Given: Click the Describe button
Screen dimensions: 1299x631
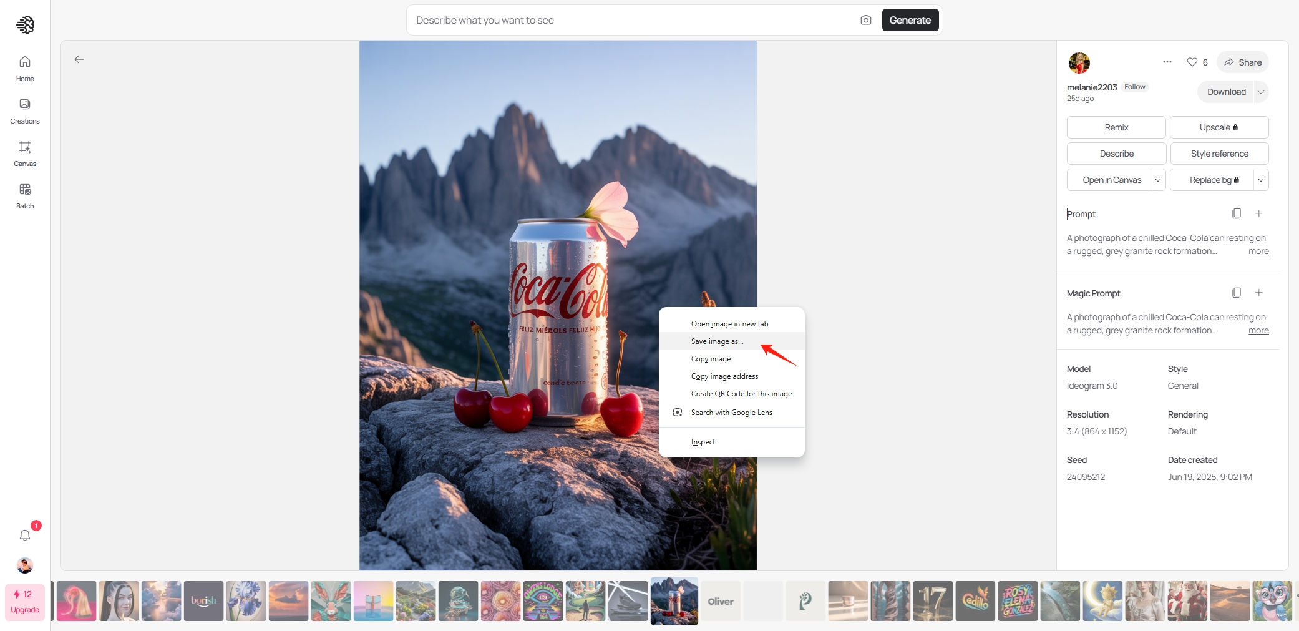Looking at the screenshot, I should click(1116, 154).
